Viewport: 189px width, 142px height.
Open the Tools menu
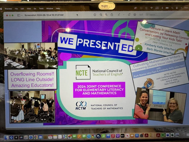tap(41, 8)
